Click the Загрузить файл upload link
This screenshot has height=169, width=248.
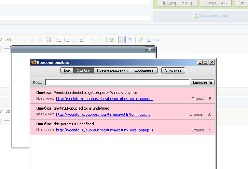[214, 15]
